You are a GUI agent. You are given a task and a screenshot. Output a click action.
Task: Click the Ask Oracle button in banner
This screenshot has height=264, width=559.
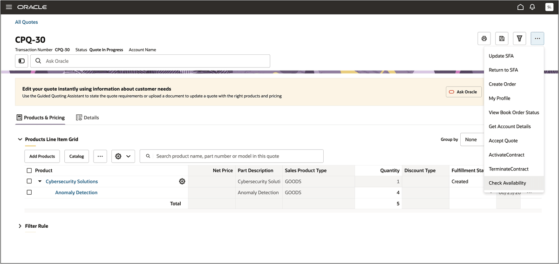[464, 92]
